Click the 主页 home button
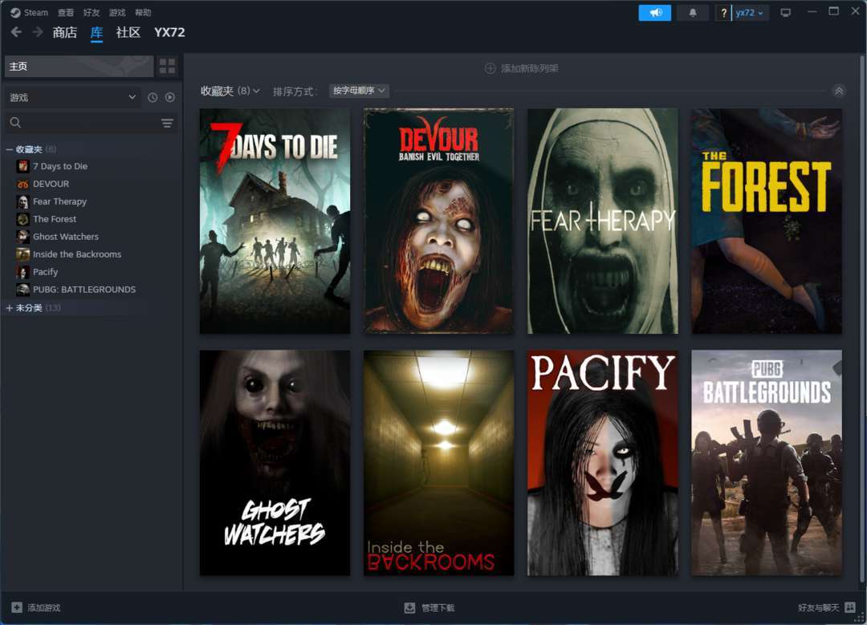Viewport: 867px width, 625px height. point(79,67)
